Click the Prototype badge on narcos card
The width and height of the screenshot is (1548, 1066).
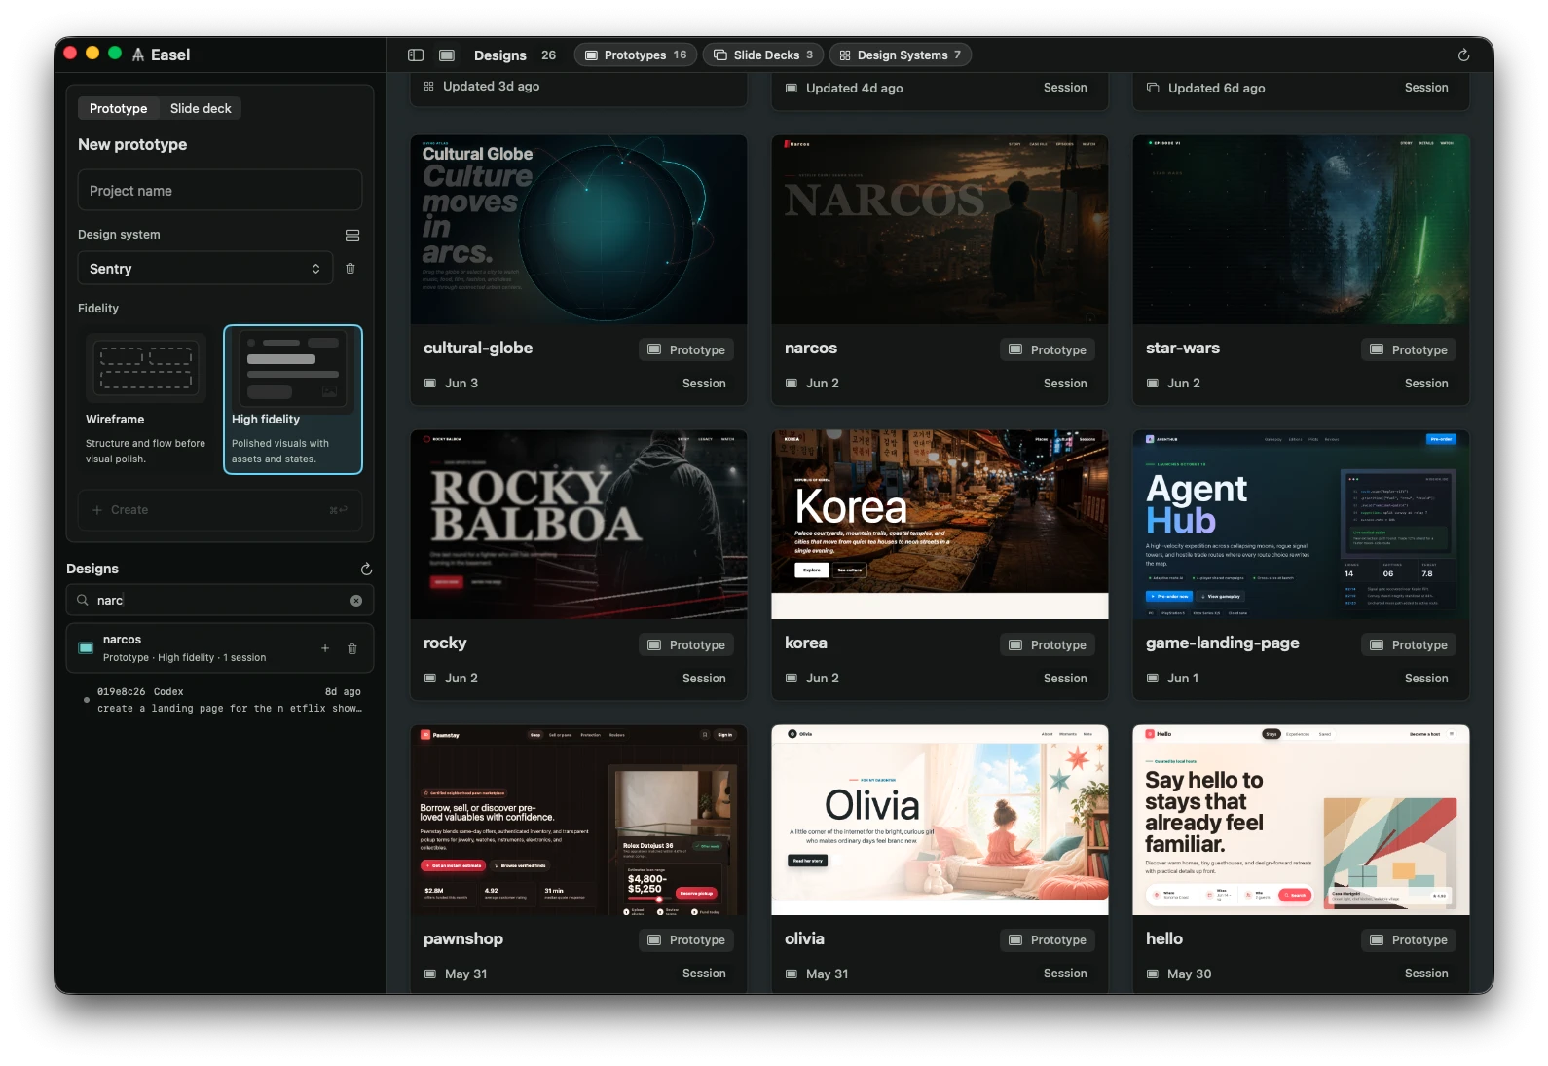click(x=1048, y=349)
